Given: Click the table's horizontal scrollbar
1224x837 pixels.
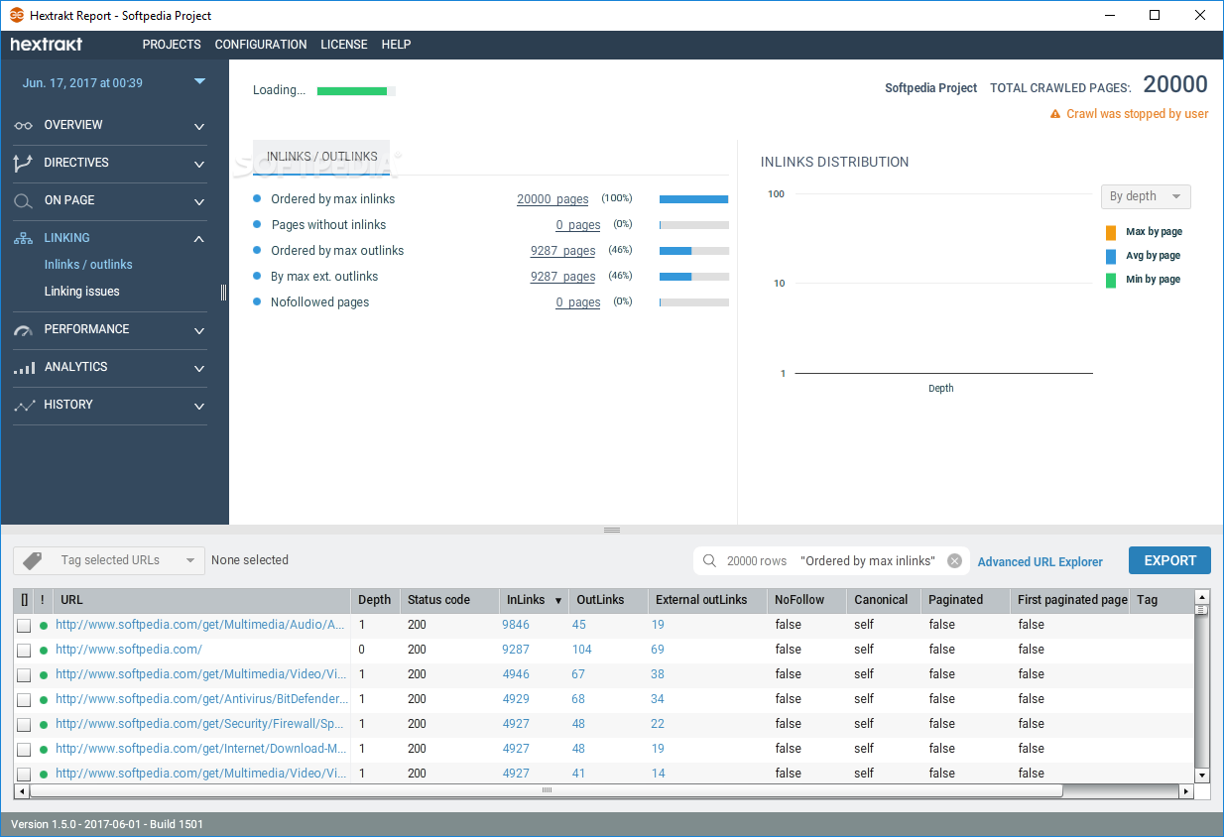Looking at the screenshot, I should [x=547, y=791].
